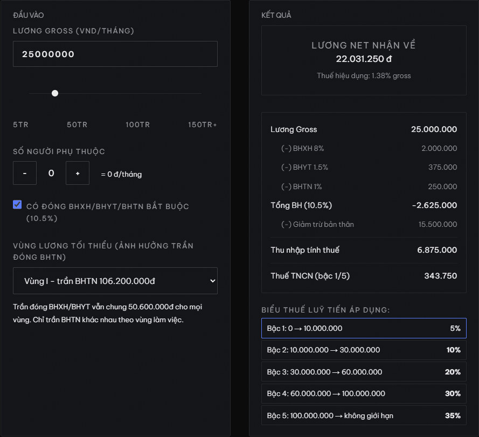479x437 pixels.
Task: Click the BHTN 1% deduction label
Action: pyautogui.click(x=302, y=187)
